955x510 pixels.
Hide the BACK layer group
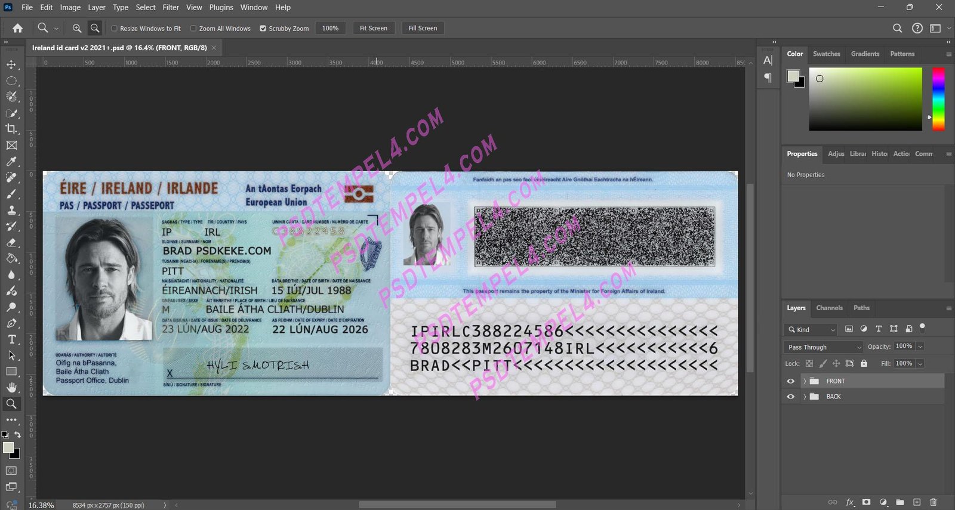click(791, 397)
